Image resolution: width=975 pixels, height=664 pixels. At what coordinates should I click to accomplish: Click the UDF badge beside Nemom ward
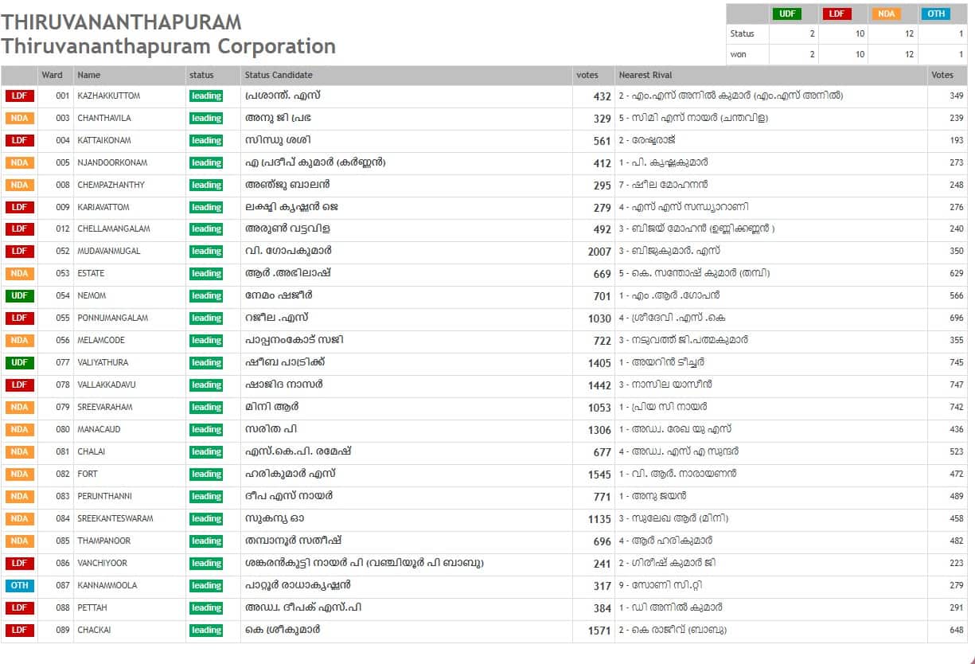19,296
